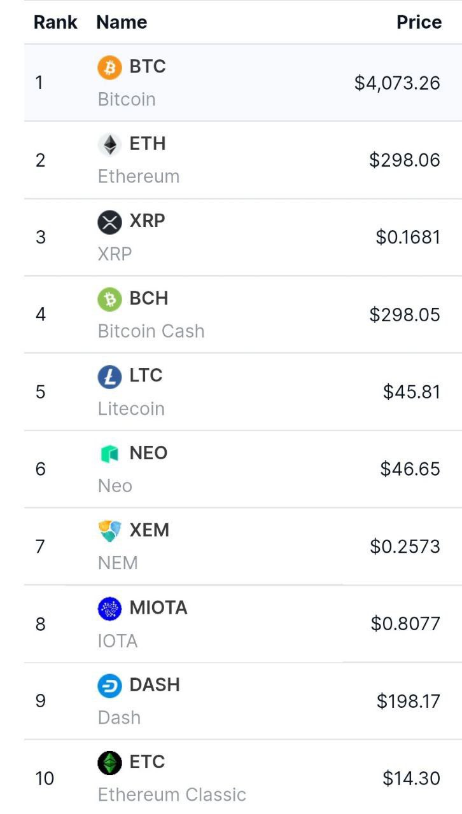Viewport: 462px width, 814px height.
Task: Click the green Neo logo icon
Action: tap(109, 454)
